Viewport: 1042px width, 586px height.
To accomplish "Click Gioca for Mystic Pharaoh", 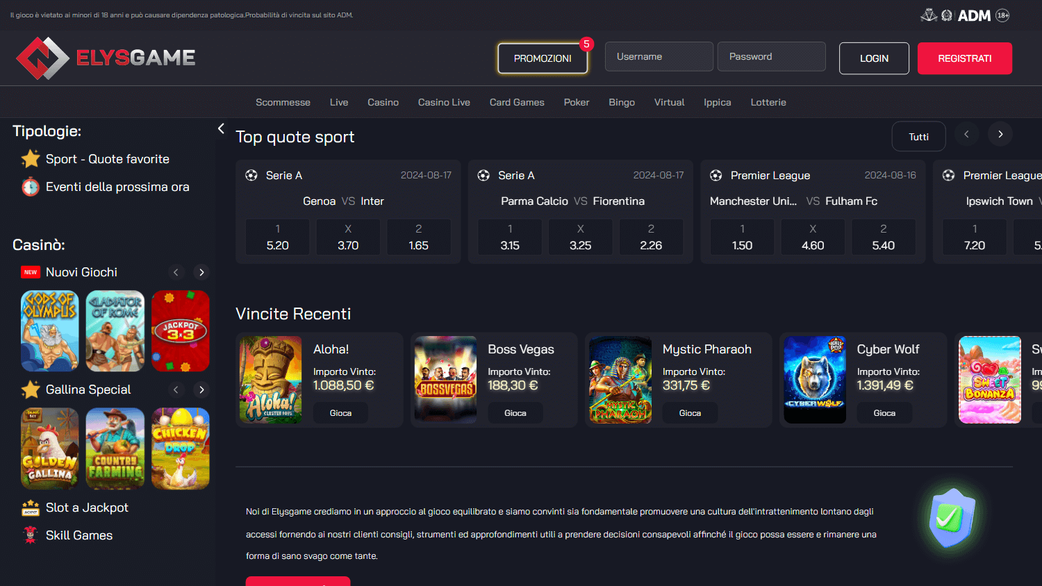I will [x=690, y=413].
